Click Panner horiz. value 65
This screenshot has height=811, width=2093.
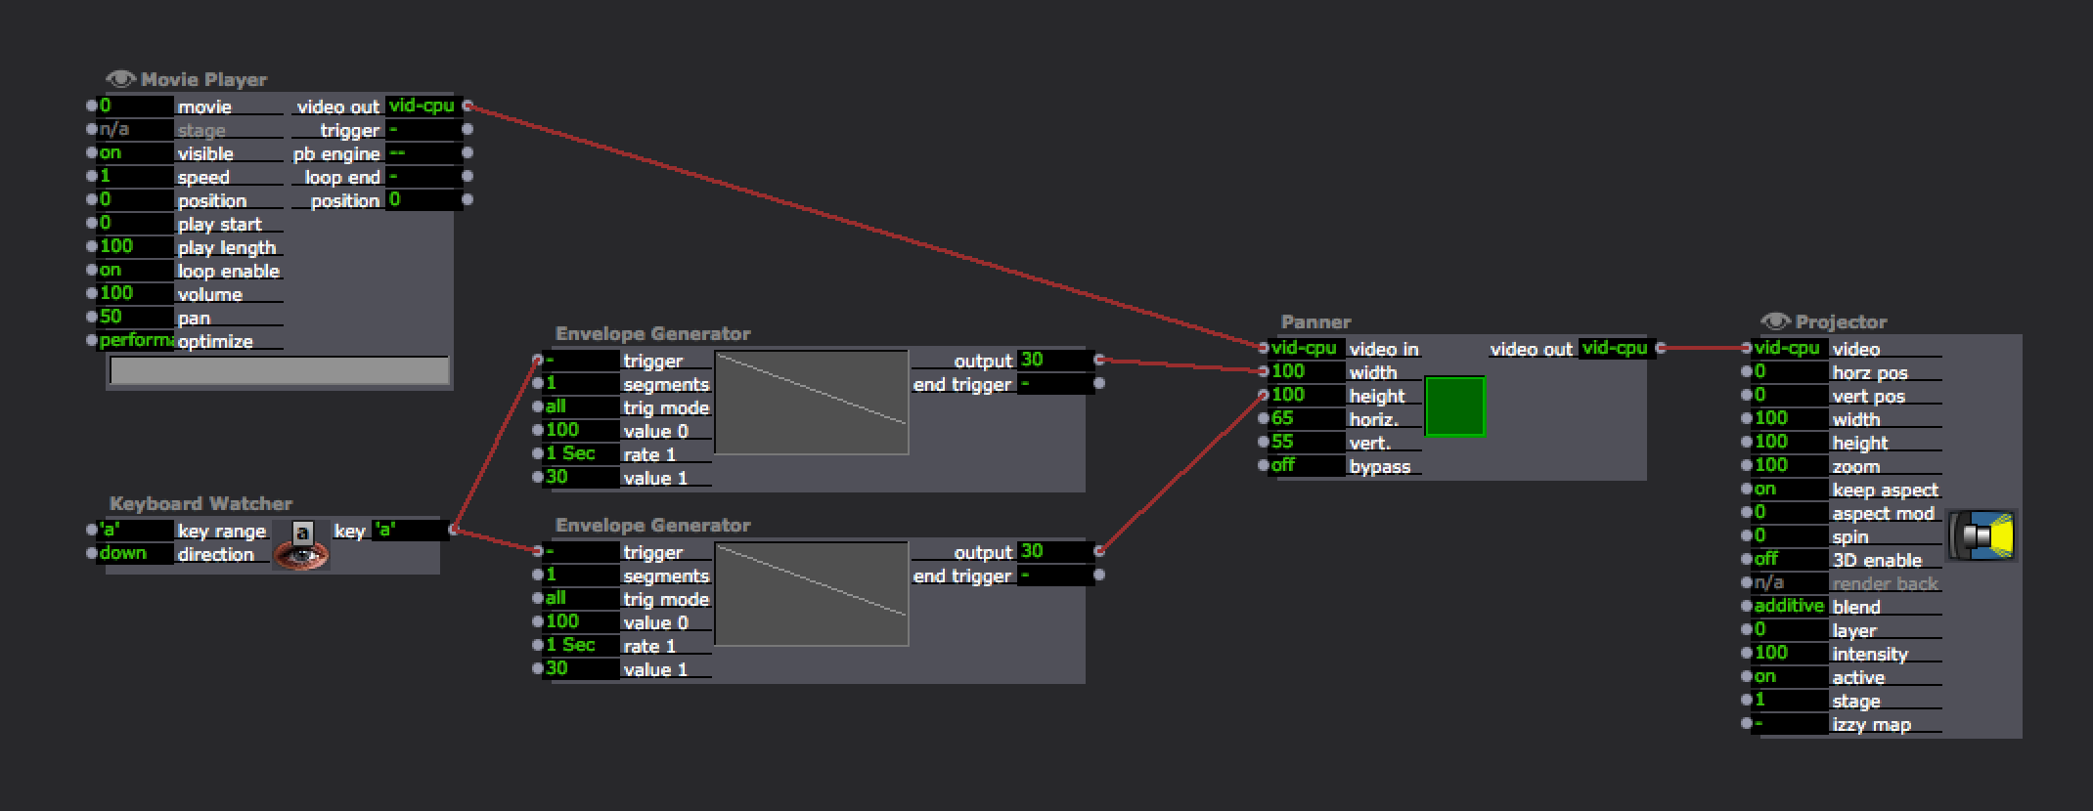pyautogui.click(x=1308, y=418)
